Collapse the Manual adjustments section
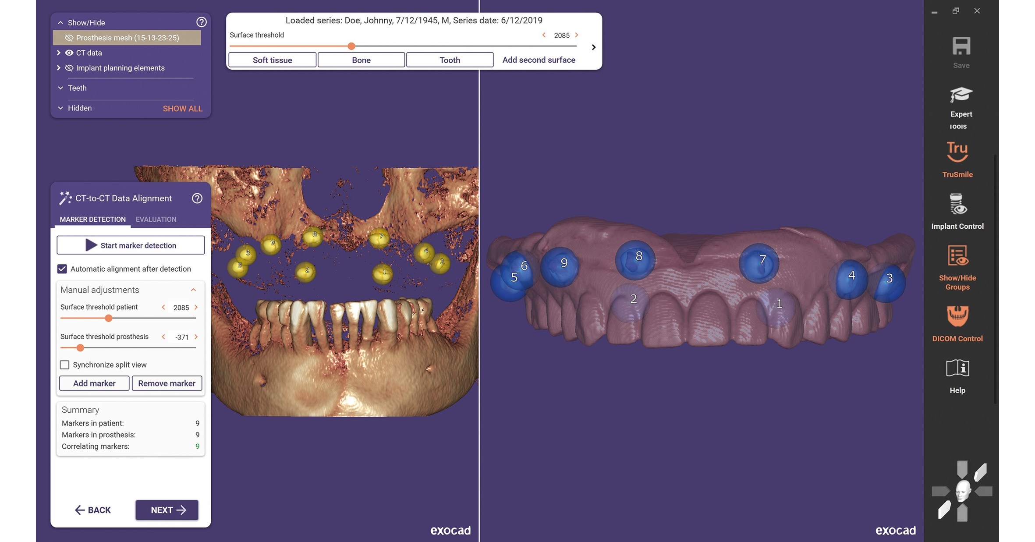 (193, 290)
